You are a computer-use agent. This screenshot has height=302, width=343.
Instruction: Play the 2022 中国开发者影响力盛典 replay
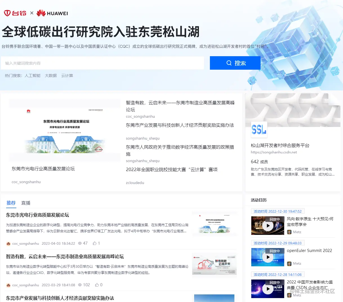coord(268,289)
